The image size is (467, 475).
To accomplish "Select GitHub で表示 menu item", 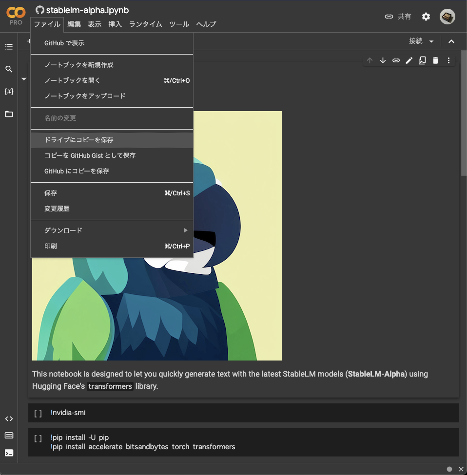I will 112,43.
